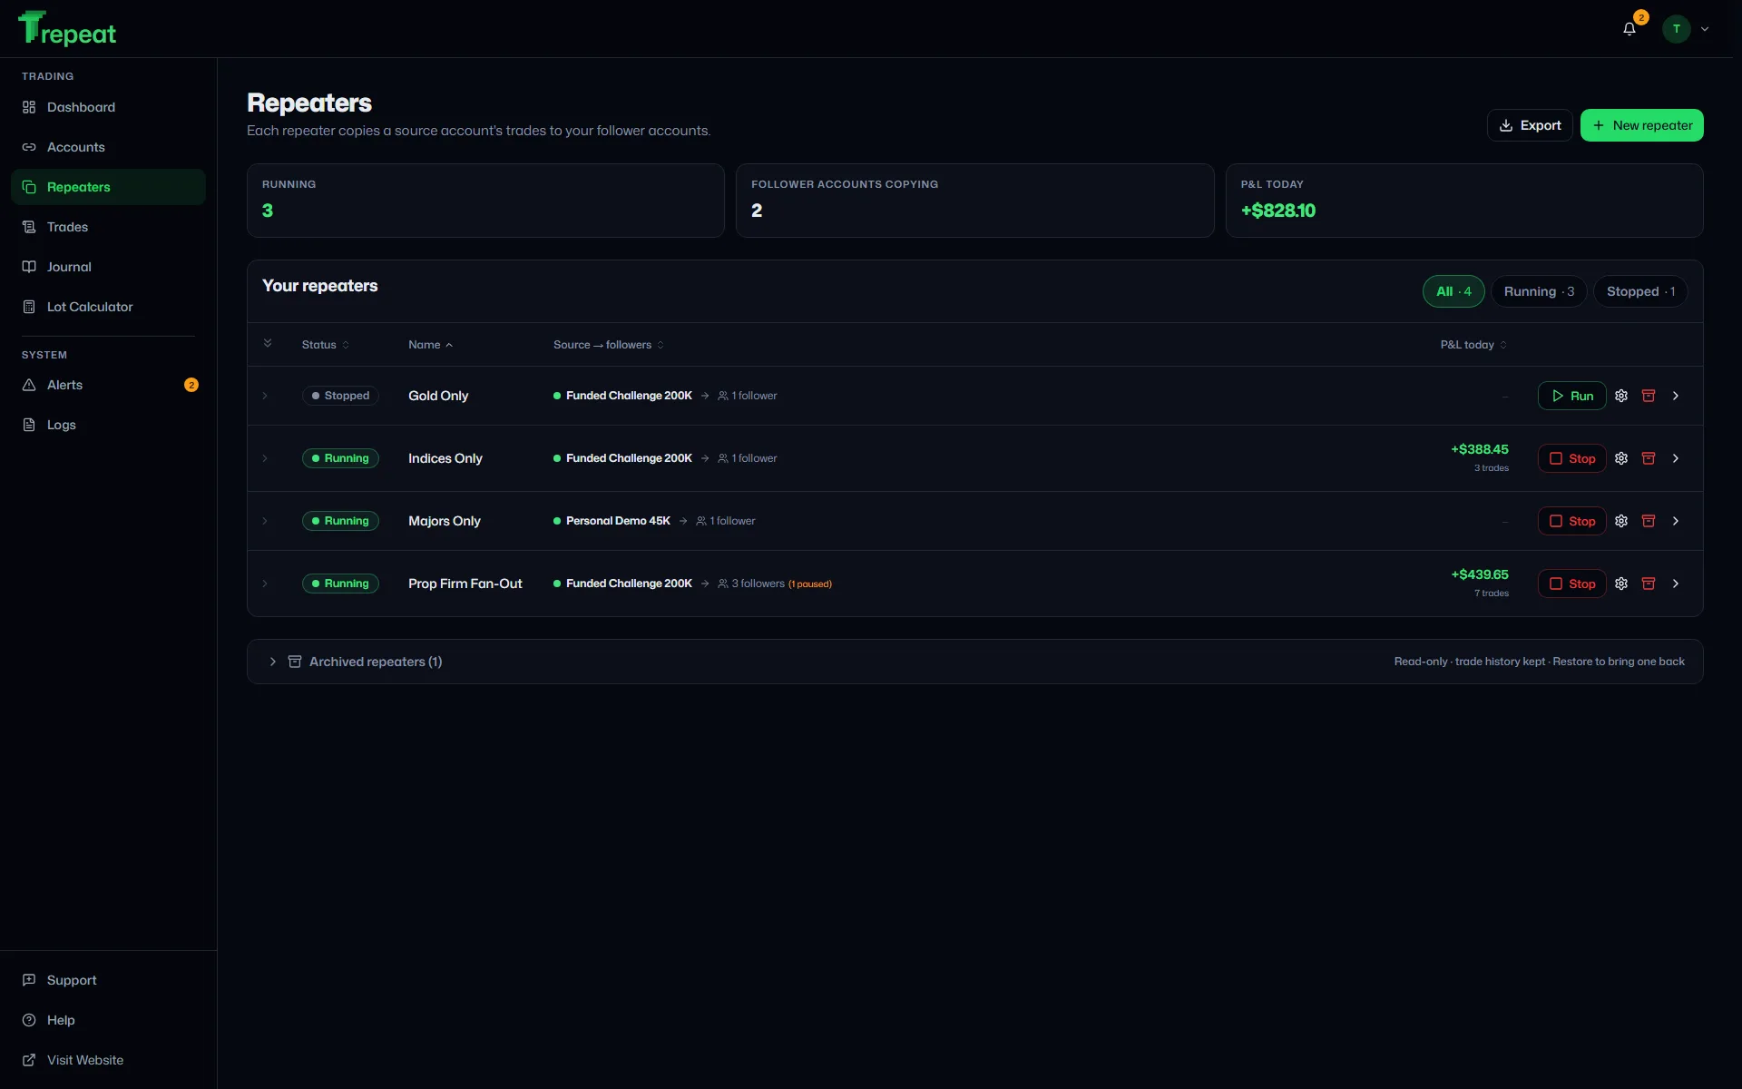Open Gold Only details arrow
The height and width of the screenshot is (1089, 1742).
coord(1676,396)
